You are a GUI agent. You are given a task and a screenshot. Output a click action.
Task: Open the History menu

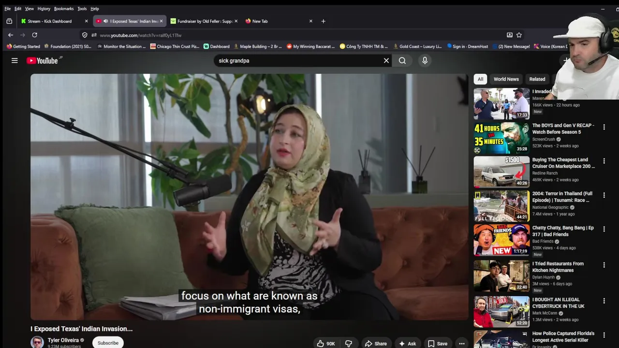click(x=44, y=9)
